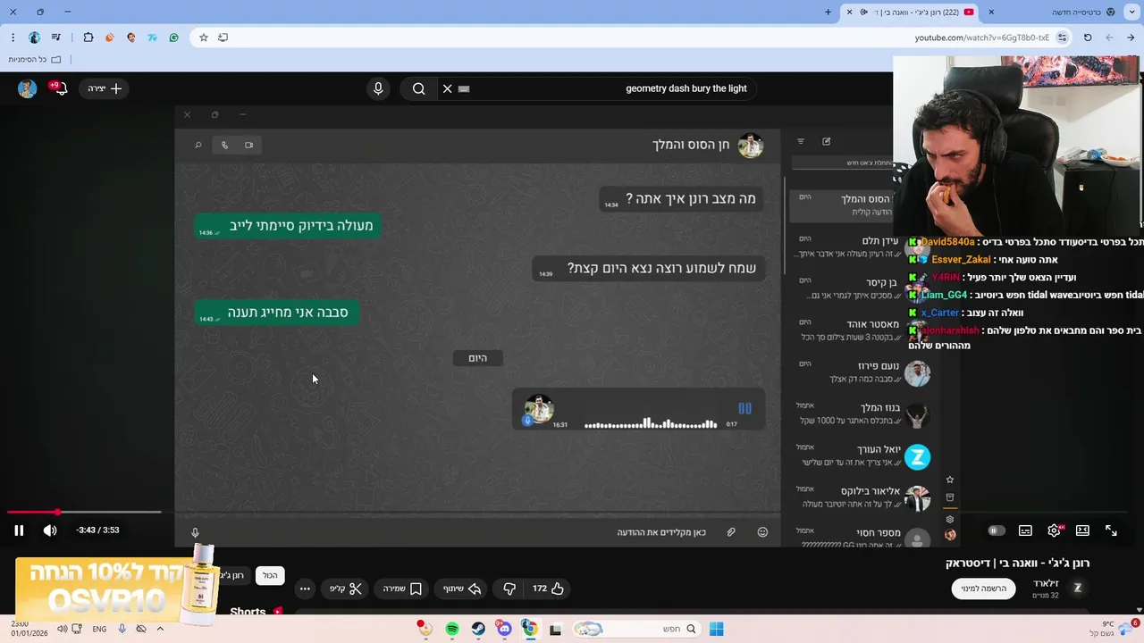Click the Grammarly extension icon

(173, 38)
